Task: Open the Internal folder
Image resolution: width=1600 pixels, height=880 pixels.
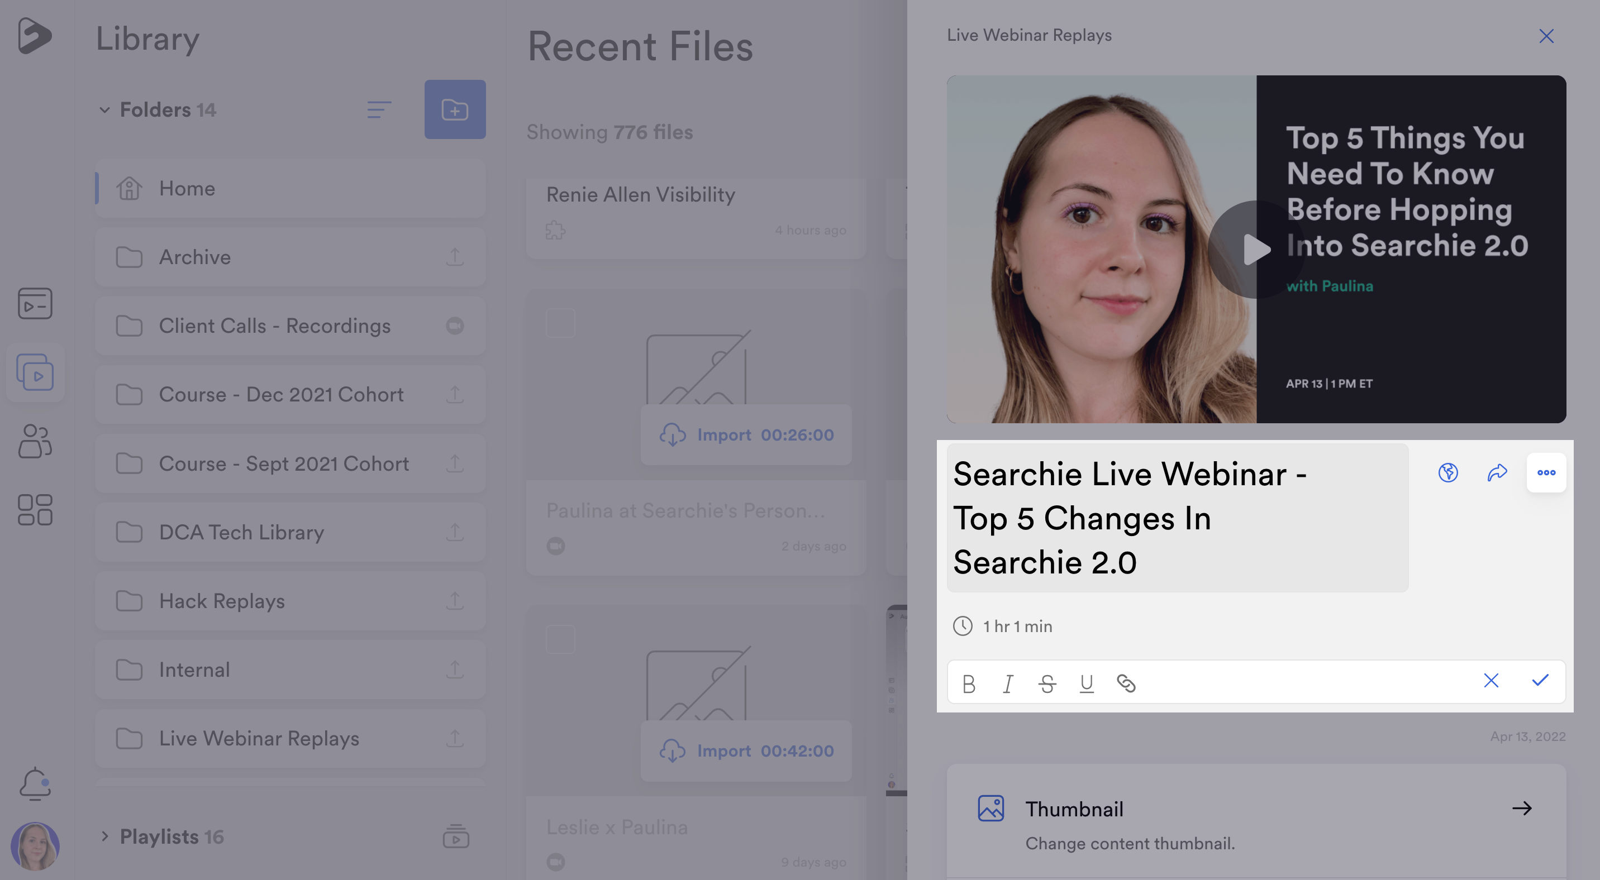Action: point(290,669)
